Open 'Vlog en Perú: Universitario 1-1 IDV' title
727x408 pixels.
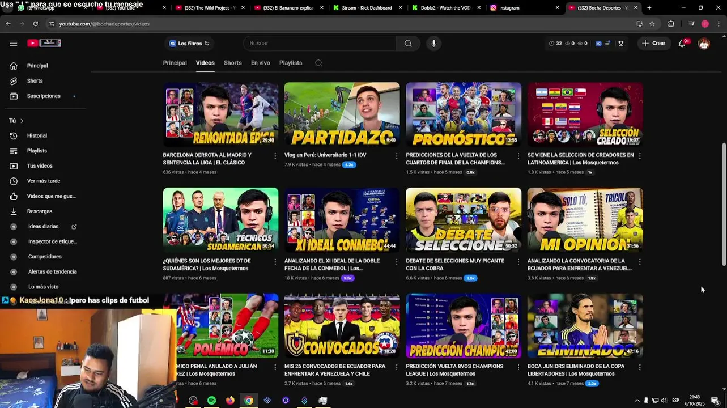(x=325, y=155)
